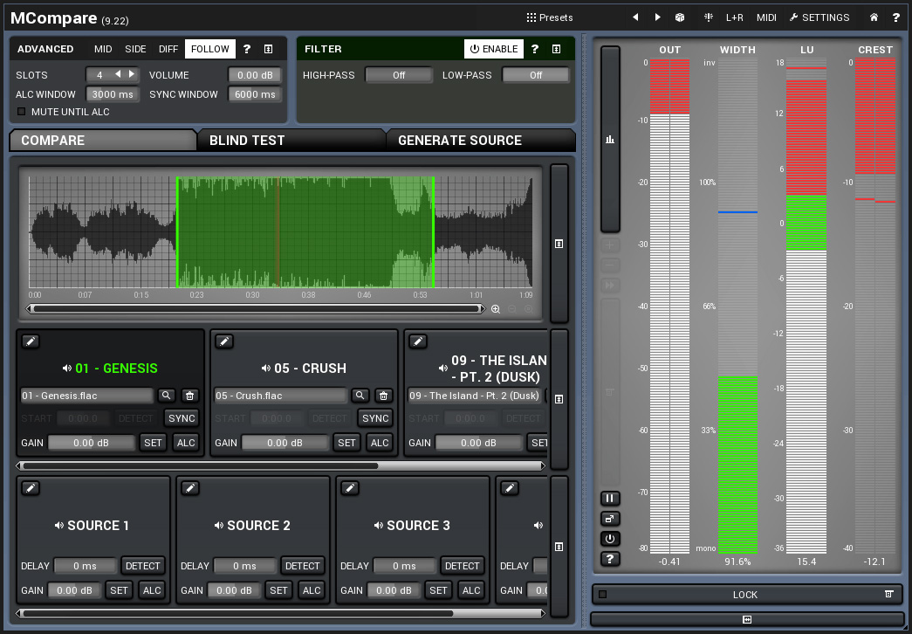Click the meters power icon button
This screenshot has width=912, height=634.
[x=610, y=539]
